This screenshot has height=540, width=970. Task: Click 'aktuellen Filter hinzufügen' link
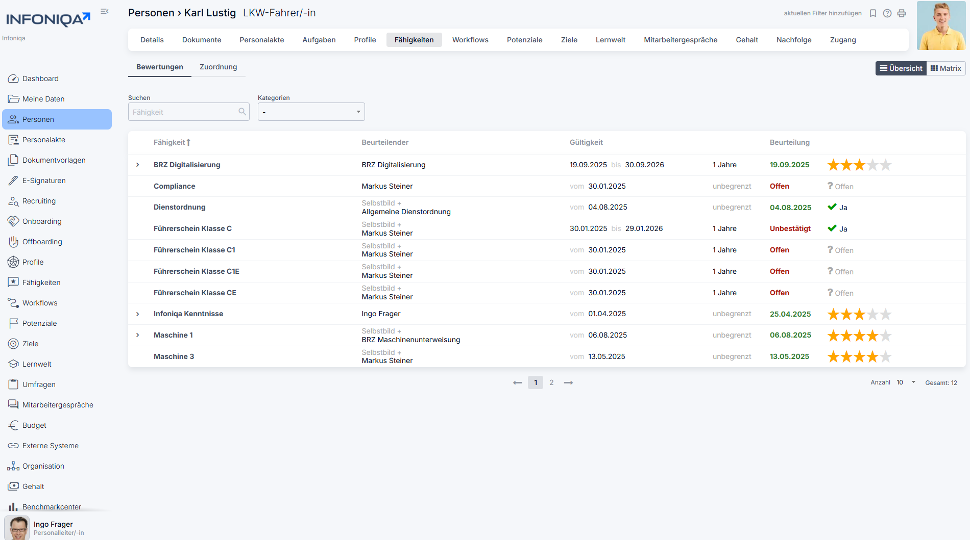(823, 13)
